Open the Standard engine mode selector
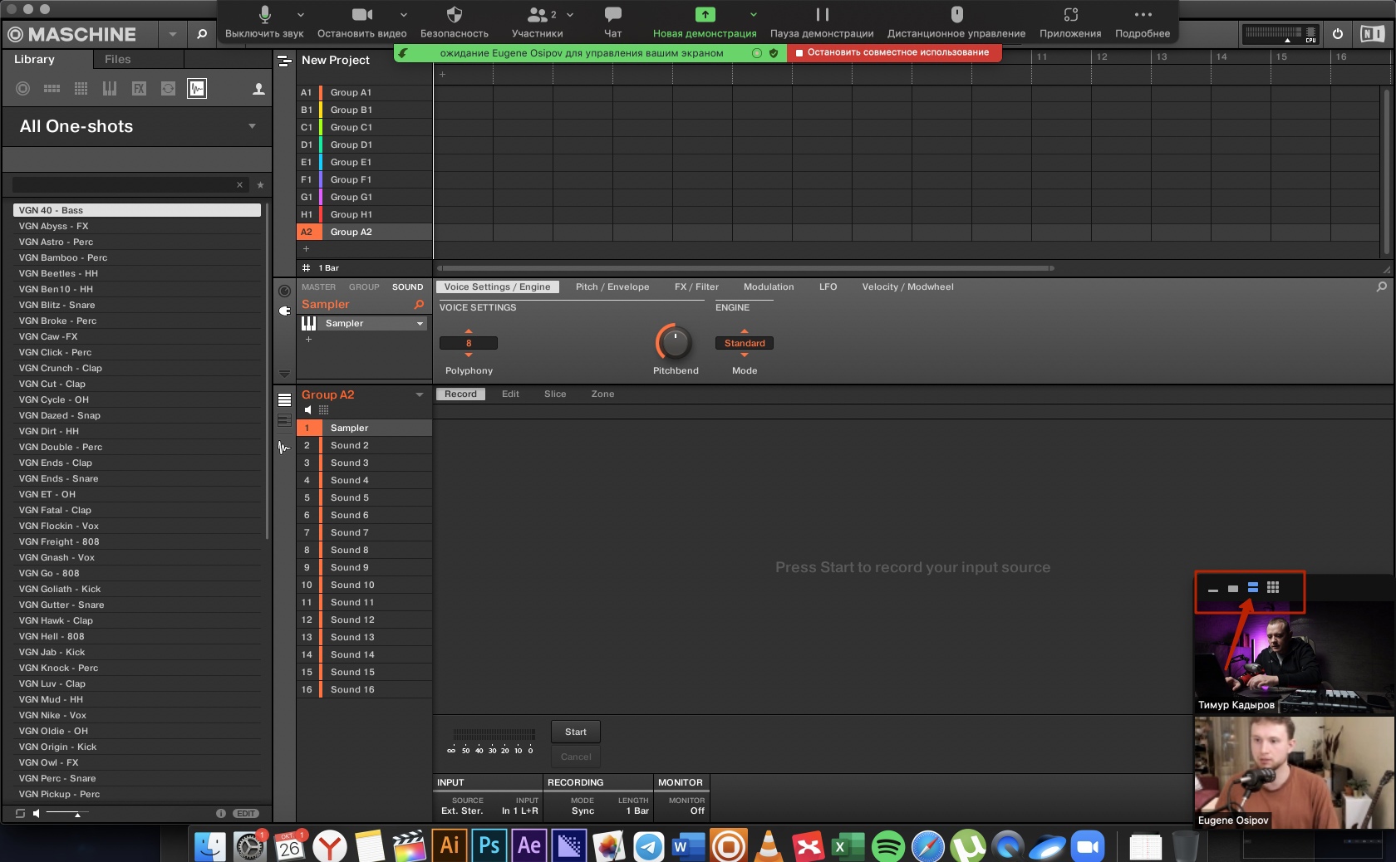This screenshot has height=862, width=1396. click(x=745, y=343)
